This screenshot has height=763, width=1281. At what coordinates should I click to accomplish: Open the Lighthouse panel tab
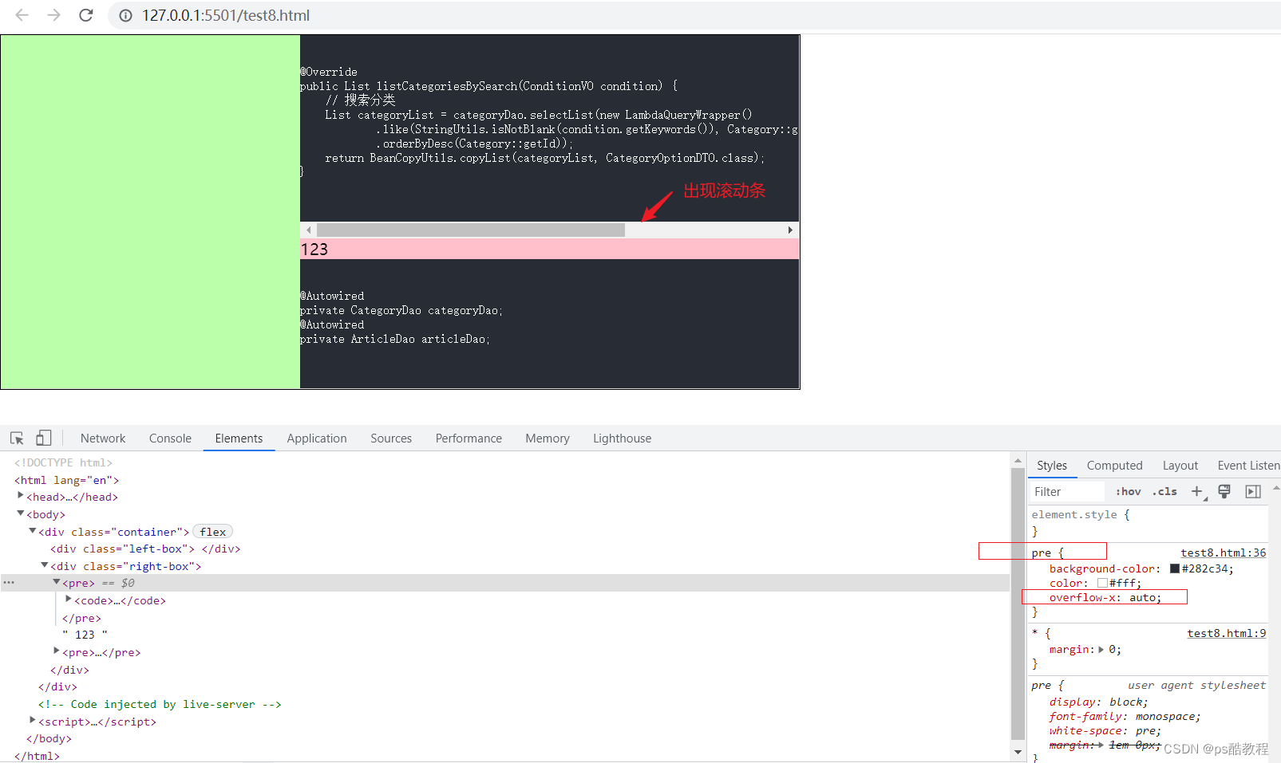pos(622,439)
